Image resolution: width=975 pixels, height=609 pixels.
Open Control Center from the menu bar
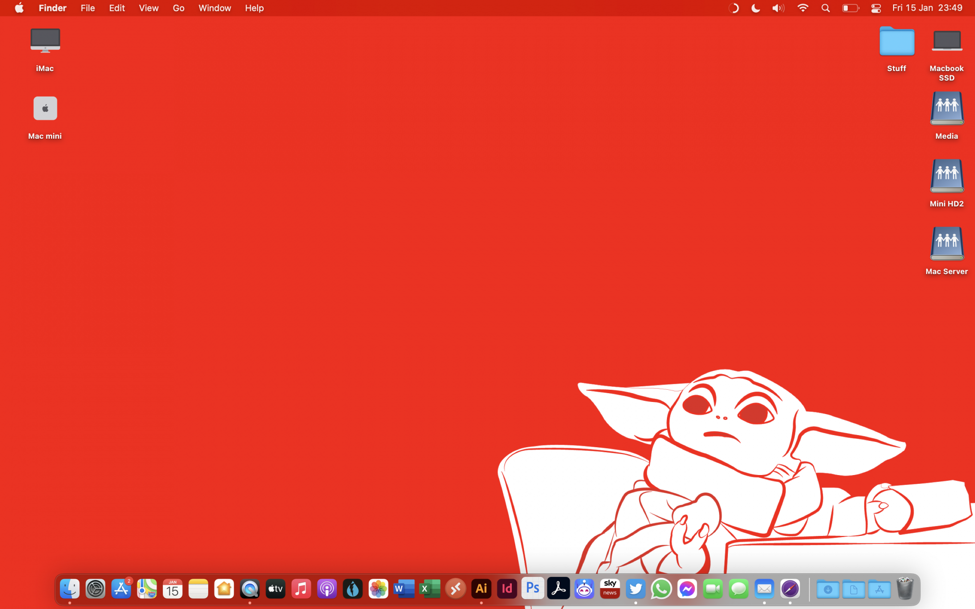876,8
